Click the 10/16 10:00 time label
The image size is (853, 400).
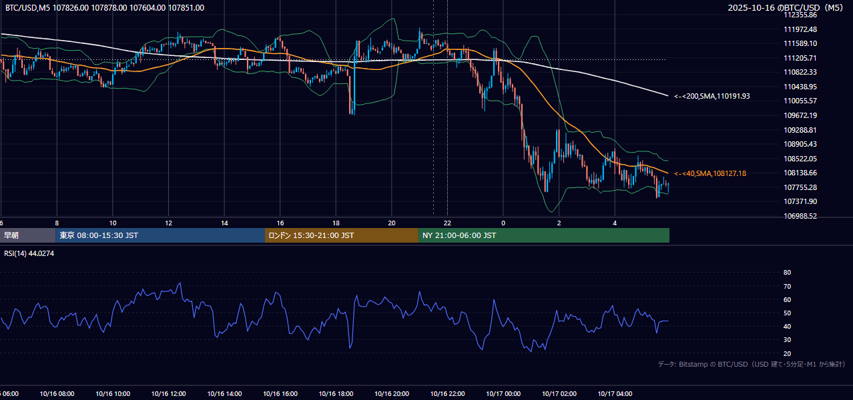click(x=113, y=394)
